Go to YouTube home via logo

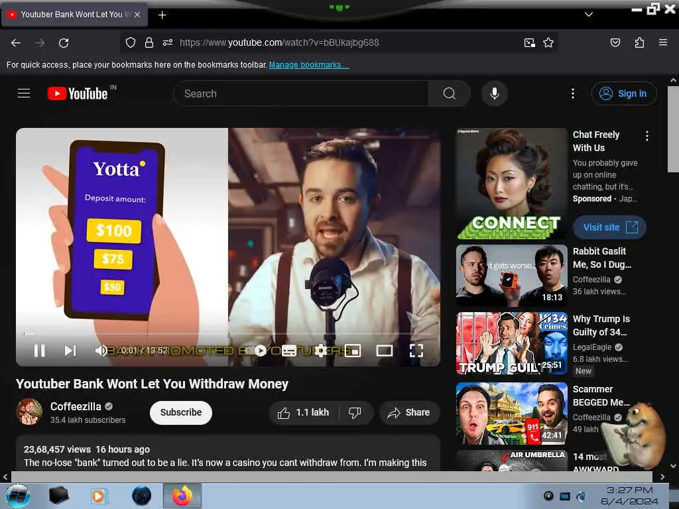[78, 93]
